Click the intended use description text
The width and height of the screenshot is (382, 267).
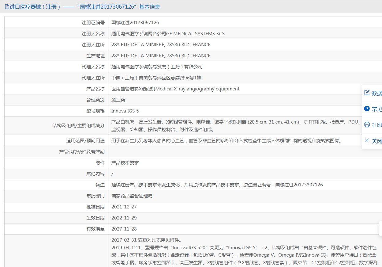(226, 140)
